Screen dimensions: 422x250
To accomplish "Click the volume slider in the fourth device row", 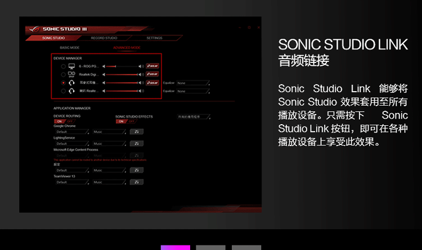I will (122, 91).
